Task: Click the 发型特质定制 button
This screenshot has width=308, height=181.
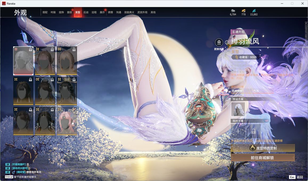Action: [263, 148]
